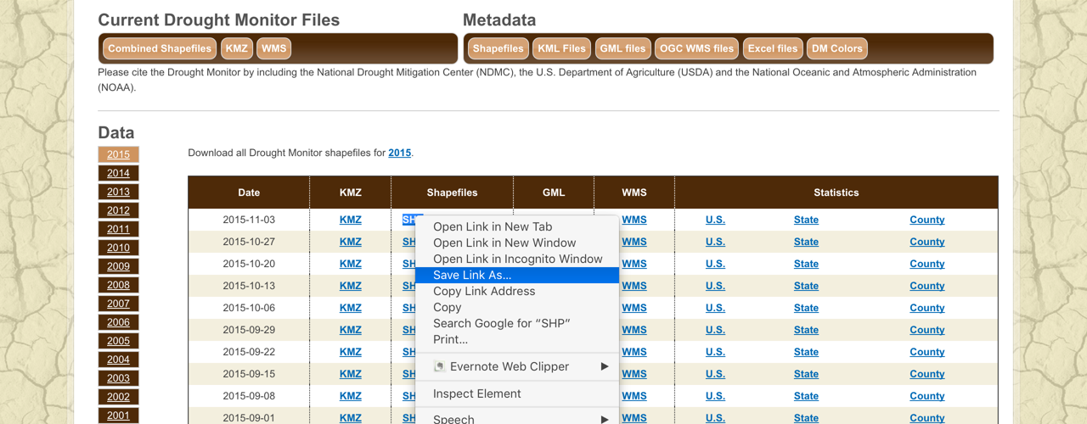This screenshot has height=424, width=1087.
Task: Open the OGC WMS files button
Action: [696, 49]
